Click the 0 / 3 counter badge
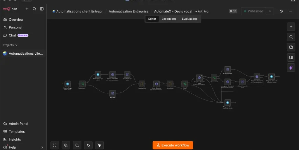 click(x=233, y=11)
